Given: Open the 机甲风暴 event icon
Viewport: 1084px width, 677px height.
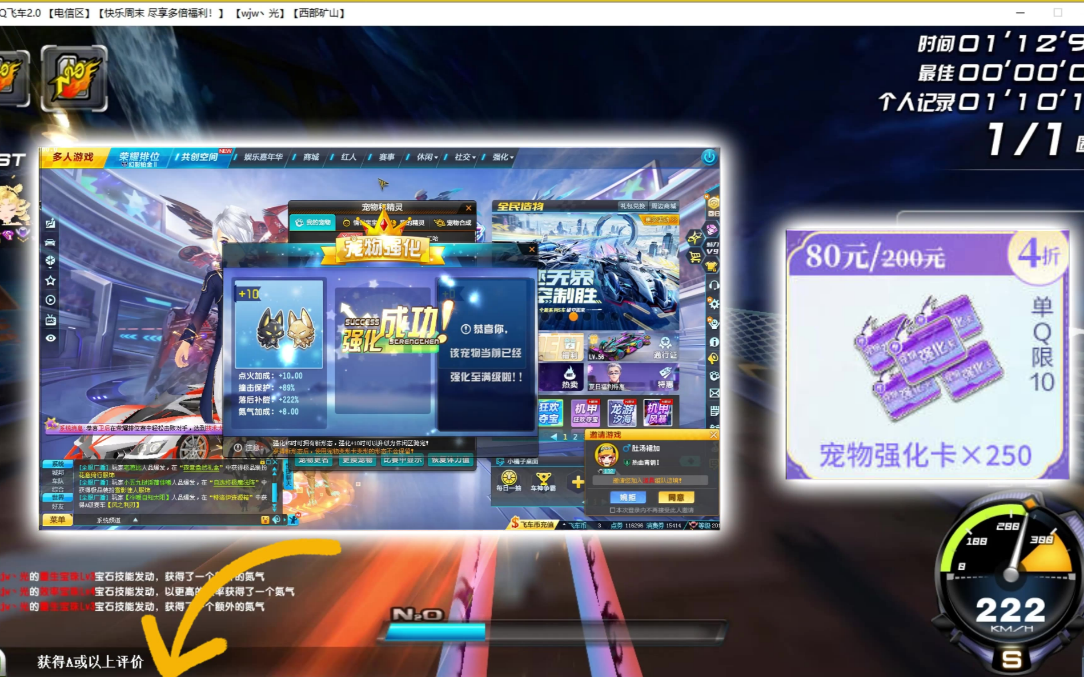Looking at the screenshot, I should 657,413.
